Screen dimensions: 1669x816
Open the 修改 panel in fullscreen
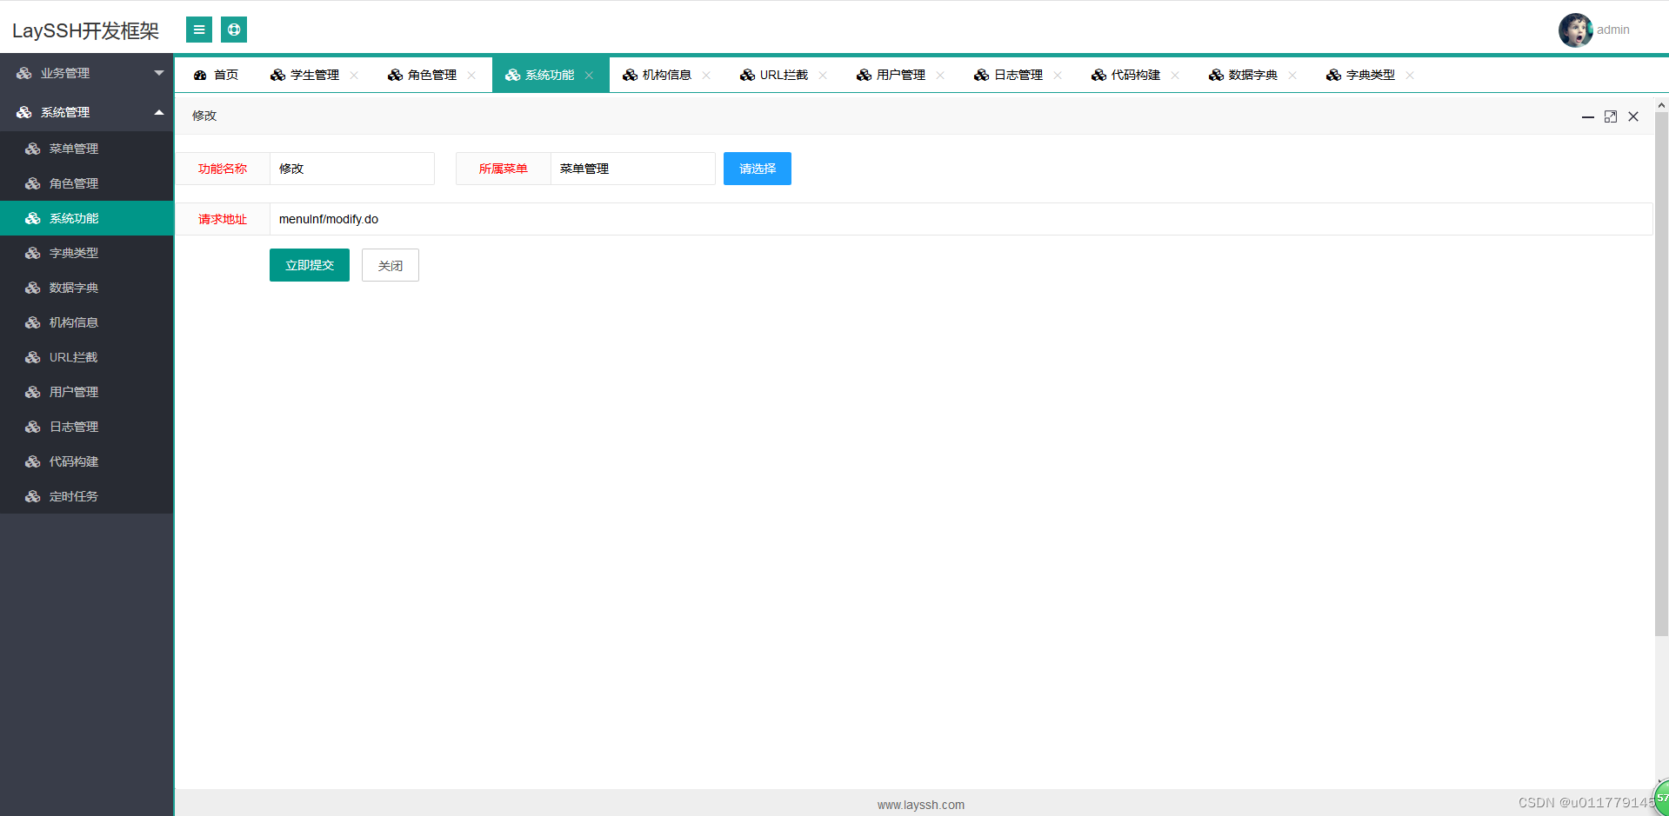click(1610, 116)
